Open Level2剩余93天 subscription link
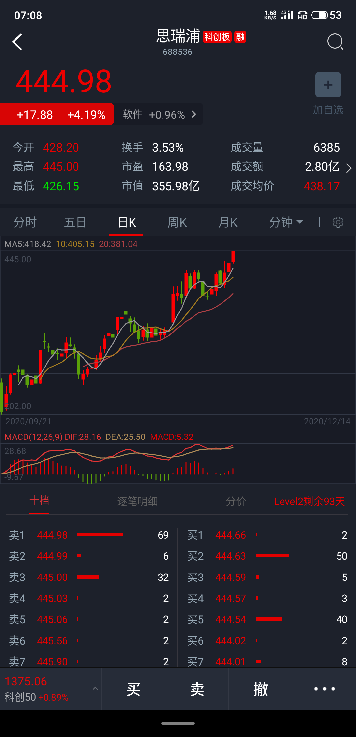This screenshot has width=356, height=737. [x=310, y=501]
